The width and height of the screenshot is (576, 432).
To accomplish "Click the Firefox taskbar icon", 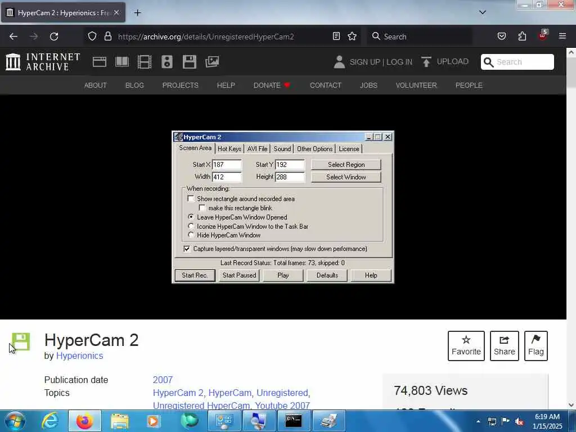I will pos(84,421).
